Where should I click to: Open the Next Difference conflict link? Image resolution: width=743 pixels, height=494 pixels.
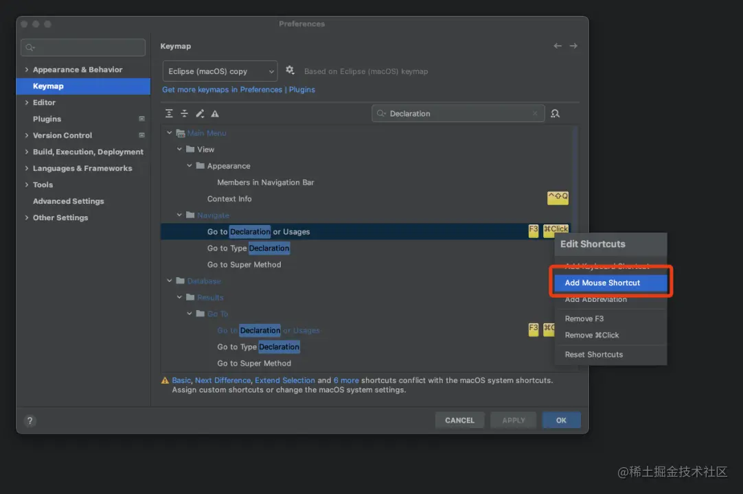pos(222,380)
